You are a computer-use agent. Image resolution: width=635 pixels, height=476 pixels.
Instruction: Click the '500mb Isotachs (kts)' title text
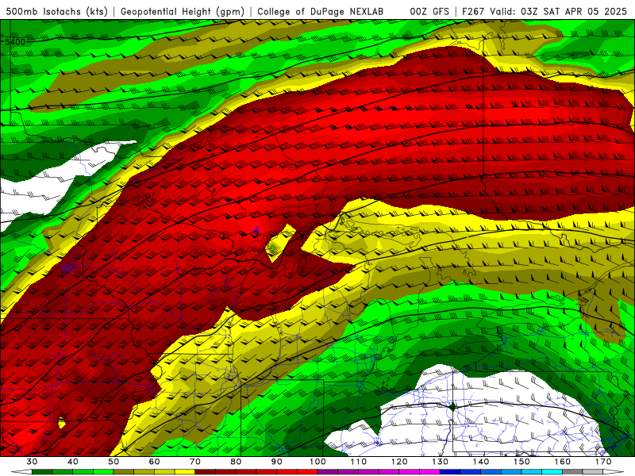coord(56,11)
